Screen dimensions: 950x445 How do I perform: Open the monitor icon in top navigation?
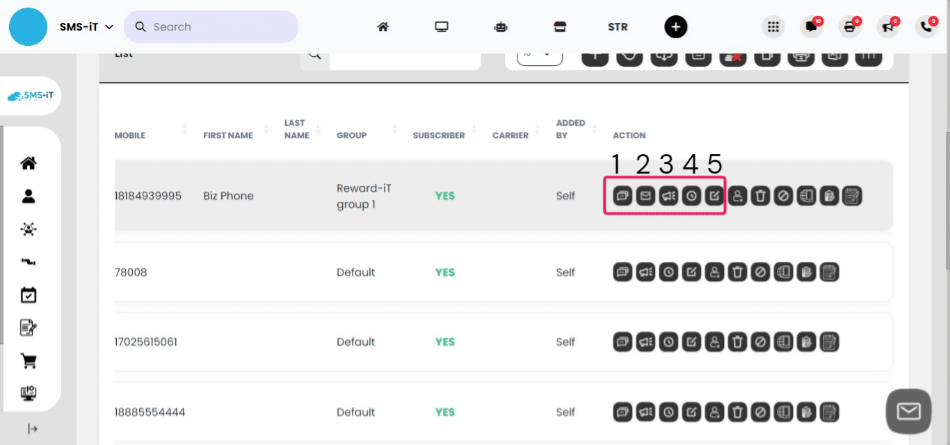coord(442,27)
